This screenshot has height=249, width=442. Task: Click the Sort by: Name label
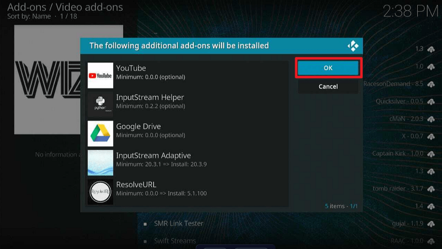[x=29, y=16]
